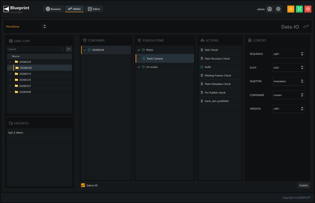This screenshot has height=203, width=315.
Task: Open the Hiroshima project dropdown arrows
Action: (45, 27)
